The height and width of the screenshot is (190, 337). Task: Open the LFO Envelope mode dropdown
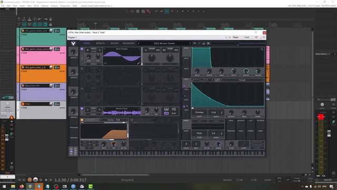199,112
